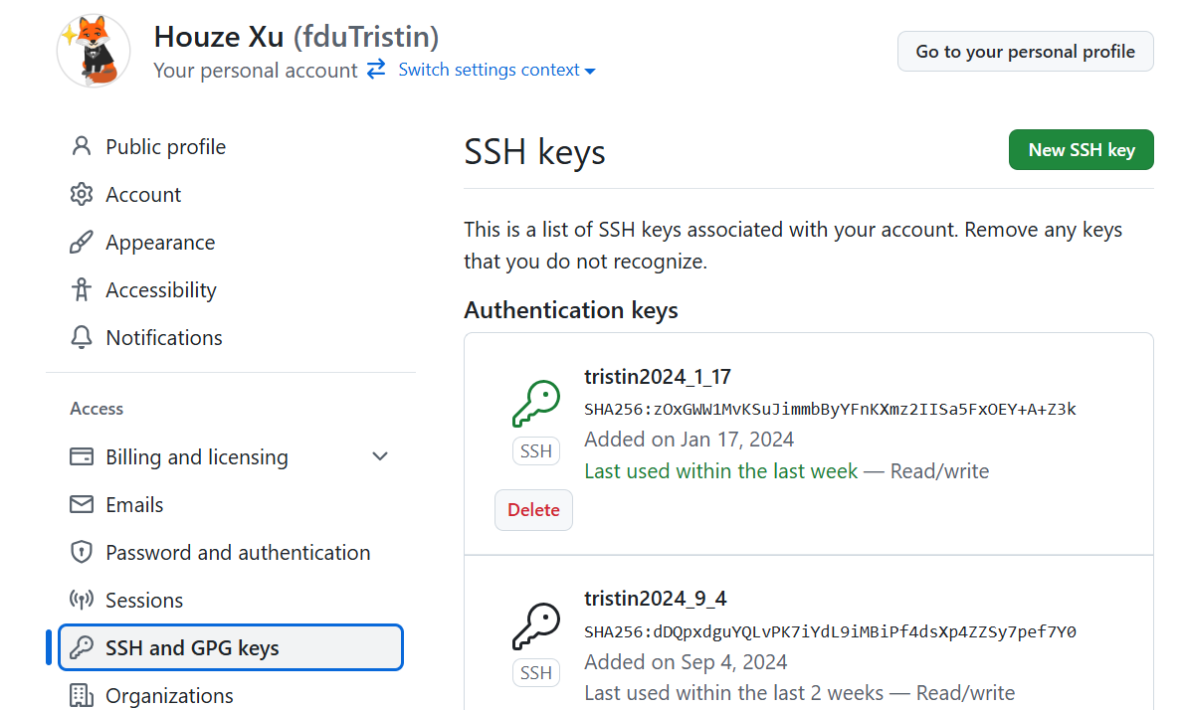
Task: Open the Organizations settings page
Action: [x=169, y=695]
